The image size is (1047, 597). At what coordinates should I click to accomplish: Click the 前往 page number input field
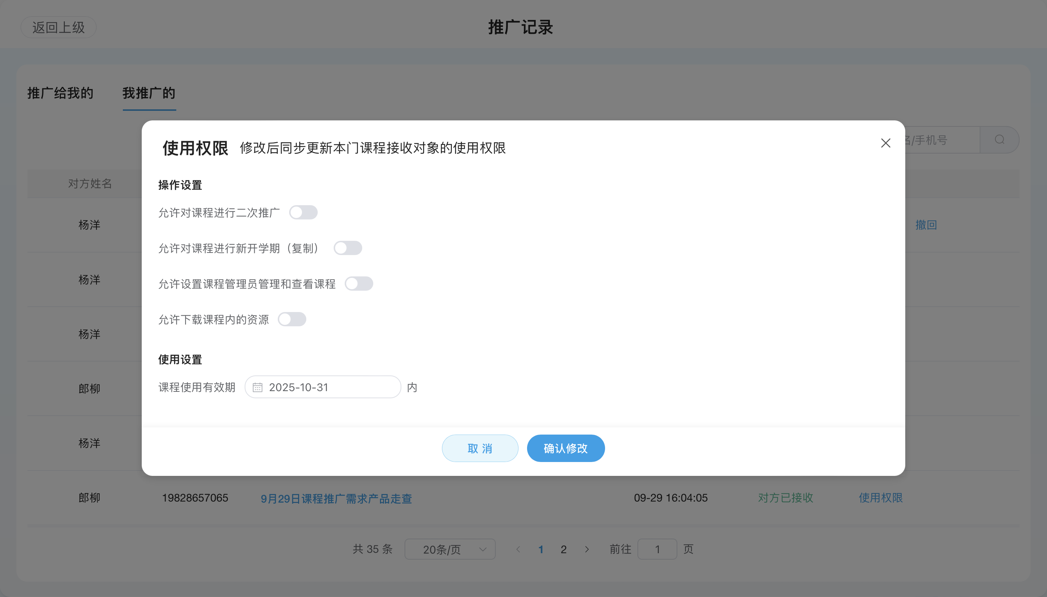657,549
